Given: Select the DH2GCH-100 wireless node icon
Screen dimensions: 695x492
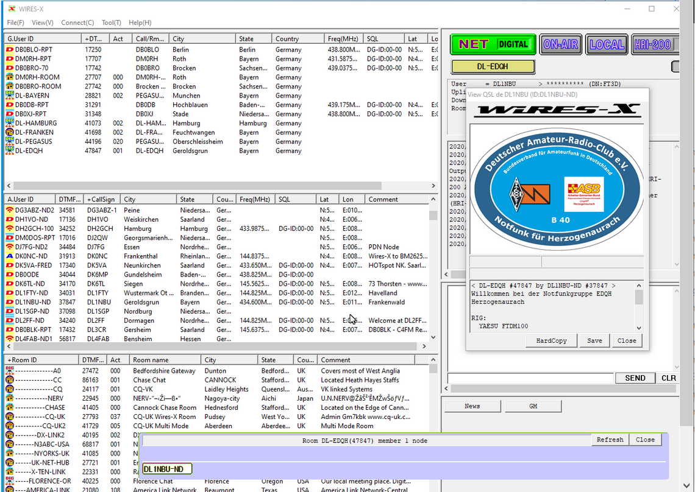Looking at the screenshot, I should click(10, 228).
